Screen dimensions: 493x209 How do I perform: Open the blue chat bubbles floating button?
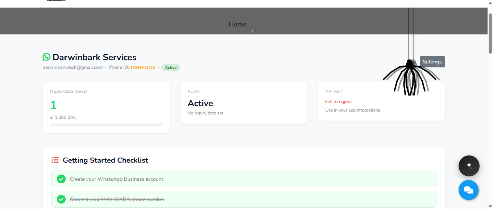point(468,190)
